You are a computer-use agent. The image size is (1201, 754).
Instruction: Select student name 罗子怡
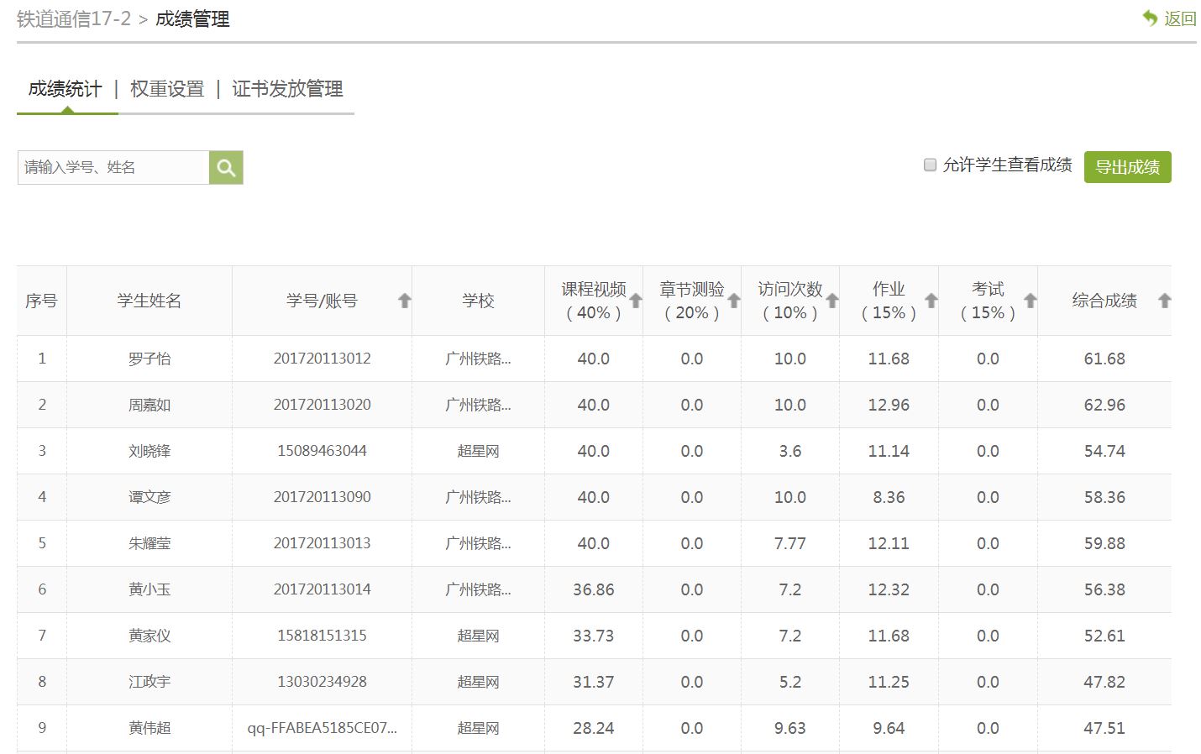point(149,359)
